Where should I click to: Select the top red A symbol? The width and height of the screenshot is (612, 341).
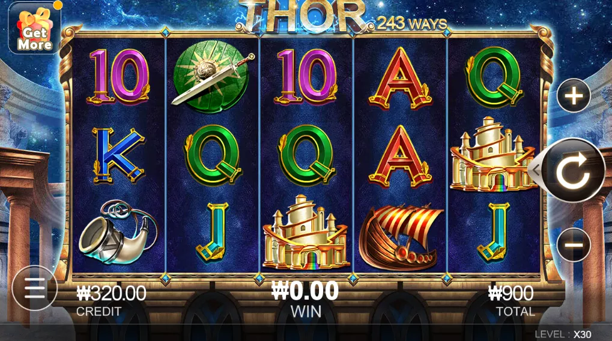400,79
